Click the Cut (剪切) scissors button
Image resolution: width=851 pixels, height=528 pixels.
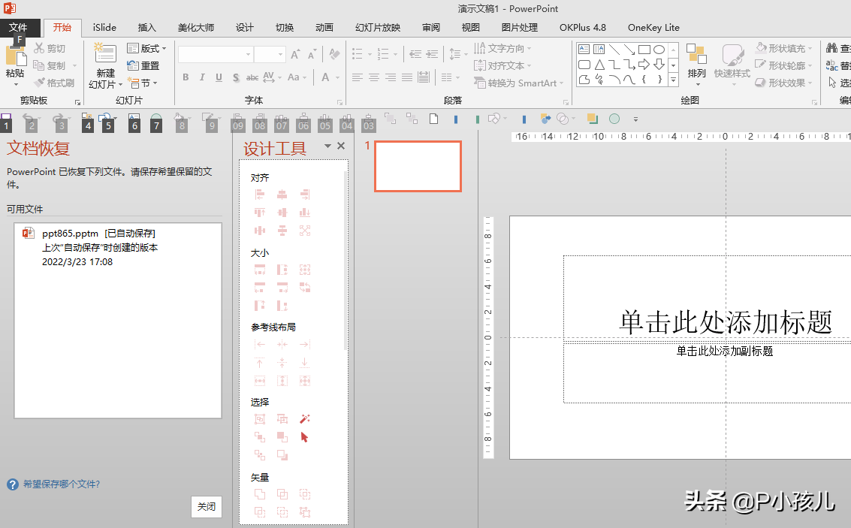(x=50, y=48)
